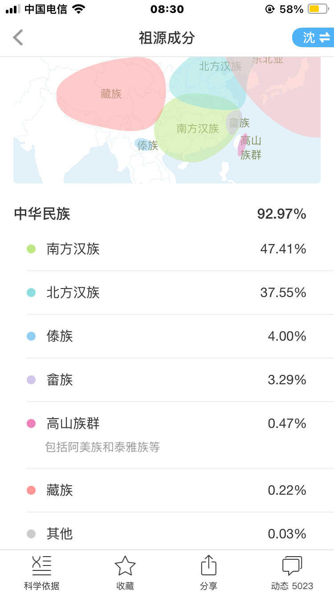The width and height of the screenshot is (334, 594).
Task: Click the green 南方汉族 color dot
Action: pyautogui.click(x=31, y=249)
